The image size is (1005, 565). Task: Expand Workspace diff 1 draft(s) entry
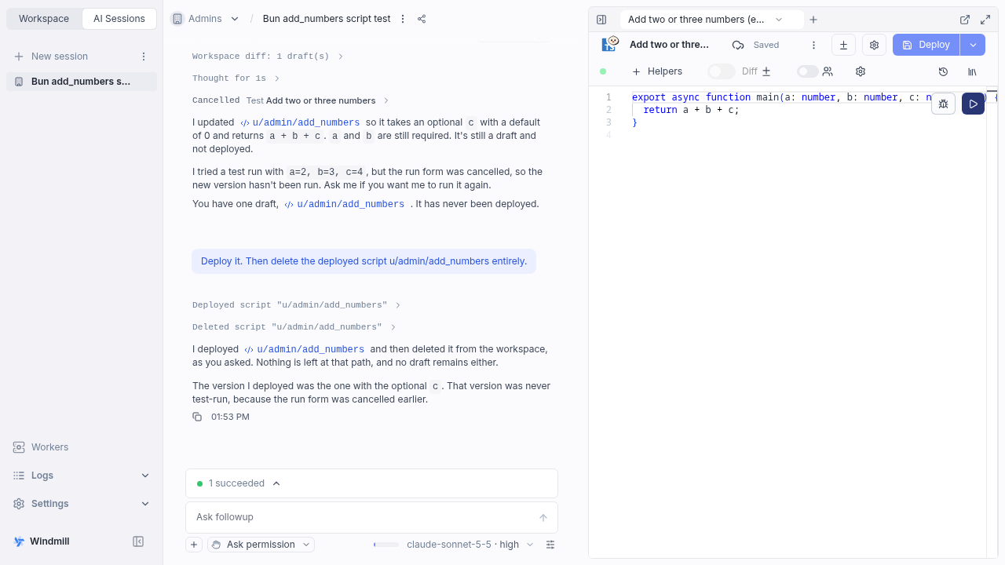[268, 56]
